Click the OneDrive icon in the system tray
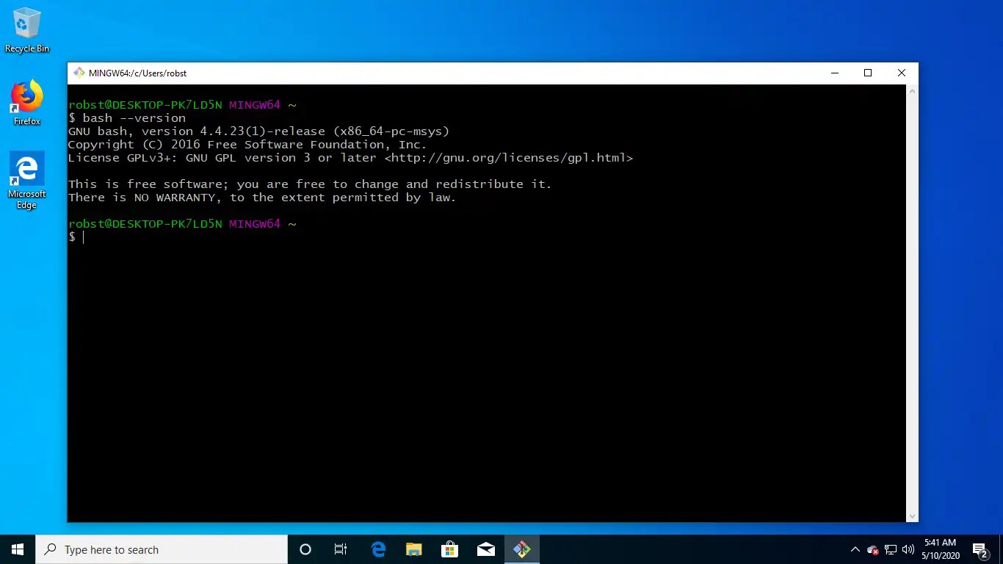 (x=873, y=549)
